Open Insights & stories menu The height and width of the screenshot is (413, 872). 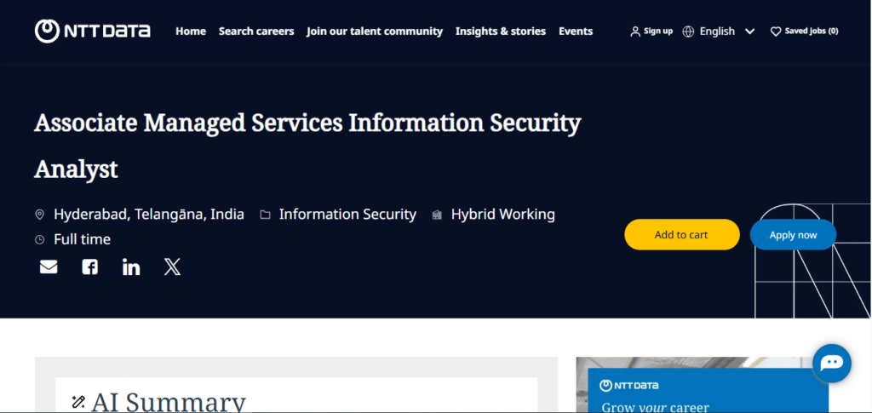(501, 32)
